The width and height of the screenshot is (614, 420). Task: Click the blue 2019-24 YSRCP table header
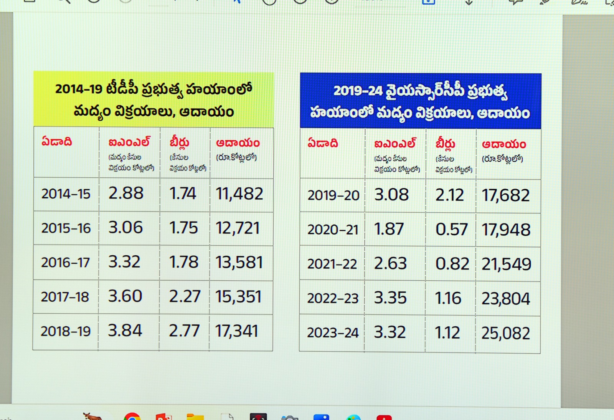pos(421,101)
